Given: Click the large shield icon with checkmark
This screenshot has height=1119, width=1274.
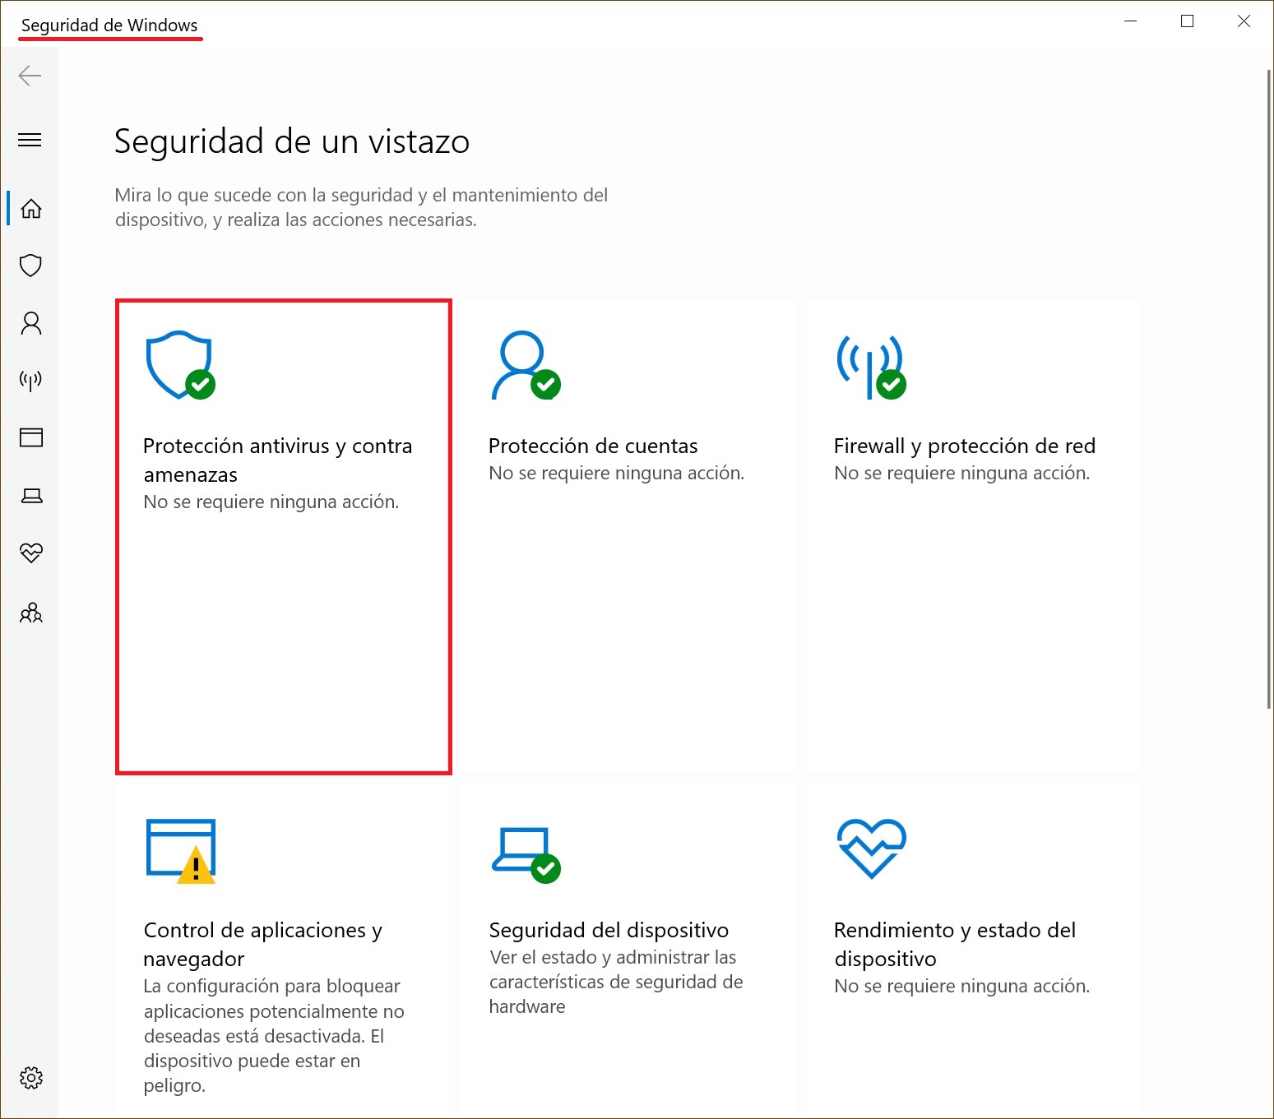Looking at the screenshot, I should tap(180, 366).
